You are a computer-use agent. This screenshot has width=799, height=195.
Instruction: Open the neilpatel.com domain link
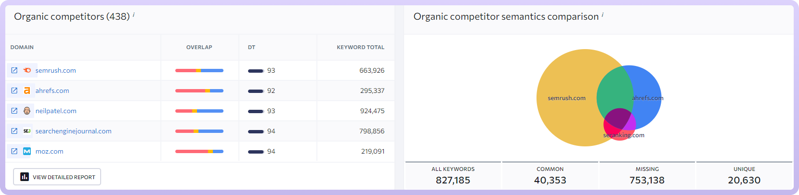(56, 111)
